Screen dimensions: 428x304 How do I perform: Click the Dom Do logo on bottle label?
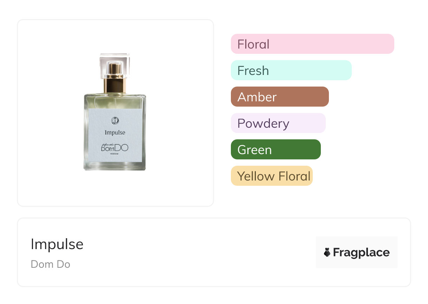[115, 148]
